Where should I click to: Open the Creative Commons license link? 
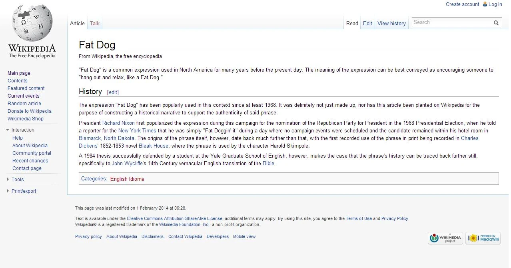[174, 218]
